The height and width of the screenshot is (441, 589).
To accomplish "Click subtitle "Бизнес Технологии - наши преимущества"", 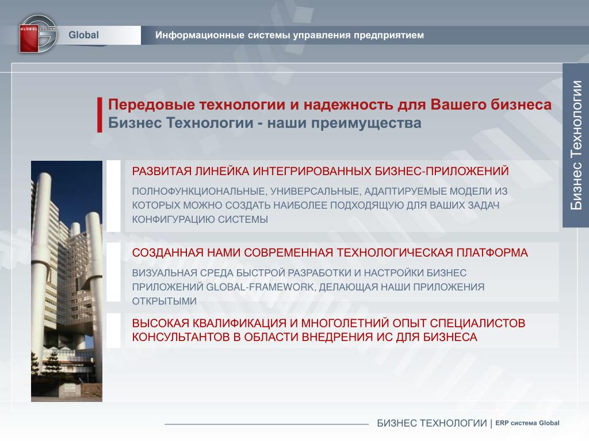I will [x=265, y=123].
